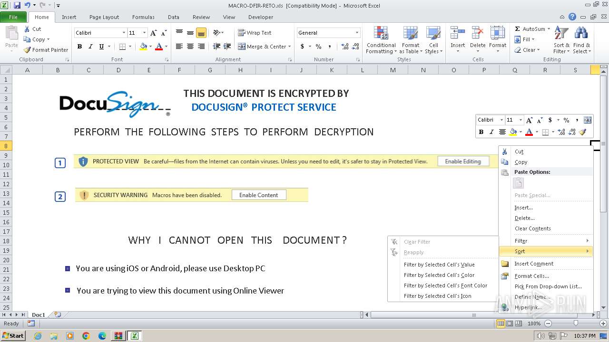This screenshot has height=342, width=609.
Task: Switch to Normal view in status bar
Action: click(501, 323)
